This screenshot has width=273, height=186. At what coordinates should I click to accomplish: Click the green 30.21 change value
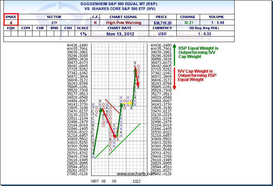188,23
